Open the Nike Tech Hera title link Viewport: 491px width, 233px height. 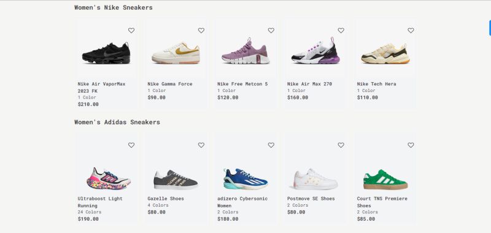377,84
